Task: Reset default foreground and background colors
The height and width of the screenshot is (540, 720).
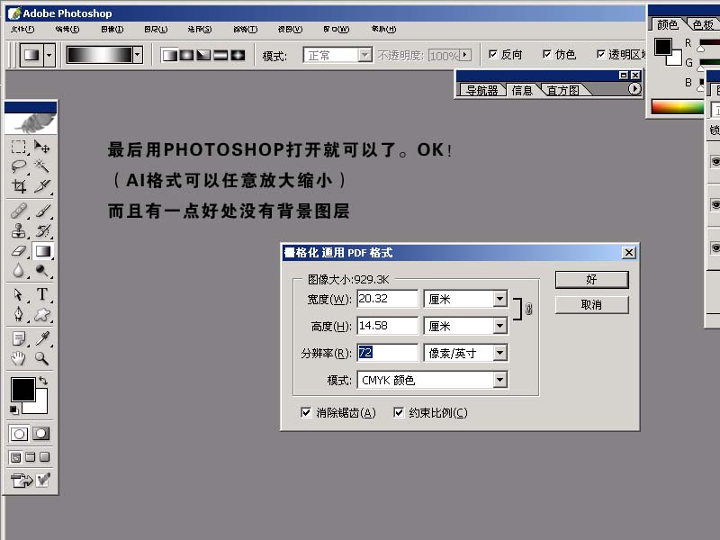Action: [14, 409]
